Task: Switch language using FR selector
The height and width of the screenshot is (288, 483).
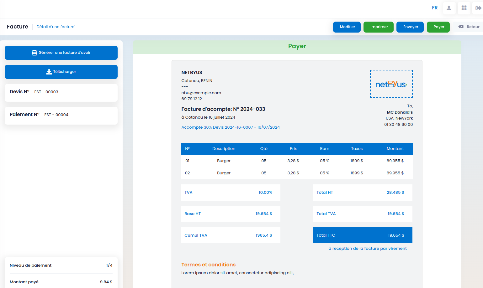Action: 435,8
